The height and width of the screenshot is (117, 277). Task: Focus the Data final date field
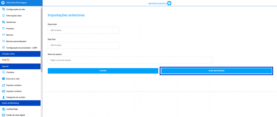pos(83,45)
